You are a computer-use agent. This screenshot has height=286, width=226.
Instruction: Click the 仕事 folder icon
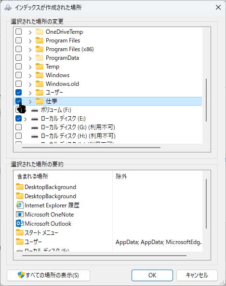40,101
